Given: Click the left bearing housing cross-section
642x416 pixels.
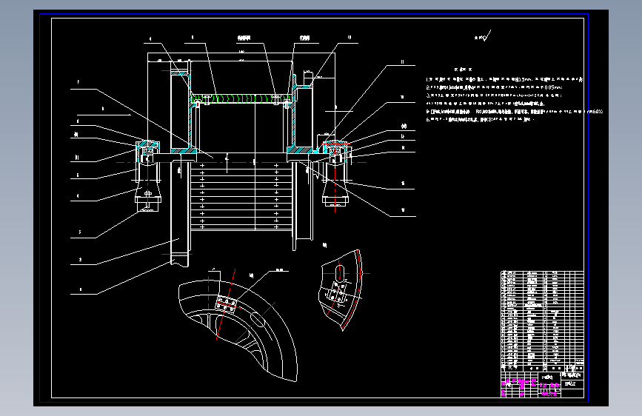Looking at the screenshot, I should point(147,152).
